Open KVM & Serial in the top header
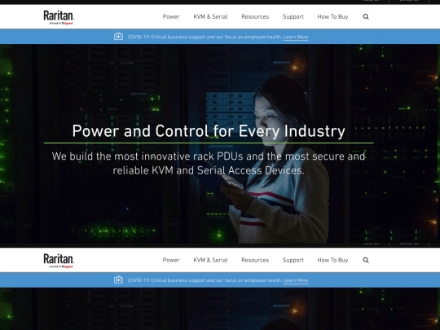The image size is (440, 330). tap(210, 17)
